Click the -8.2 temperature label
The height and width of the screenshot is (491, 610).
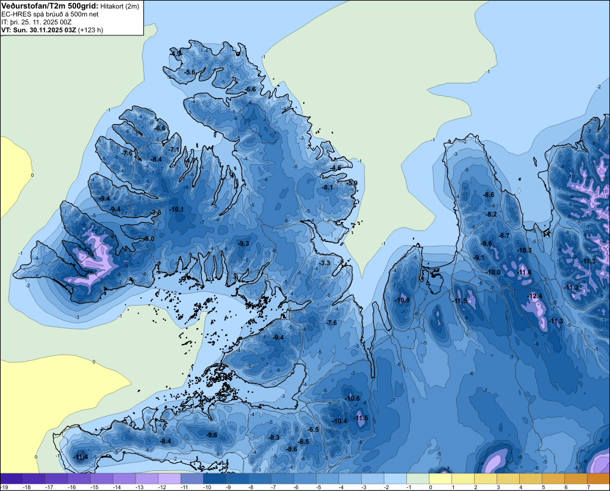click(491, 214)
